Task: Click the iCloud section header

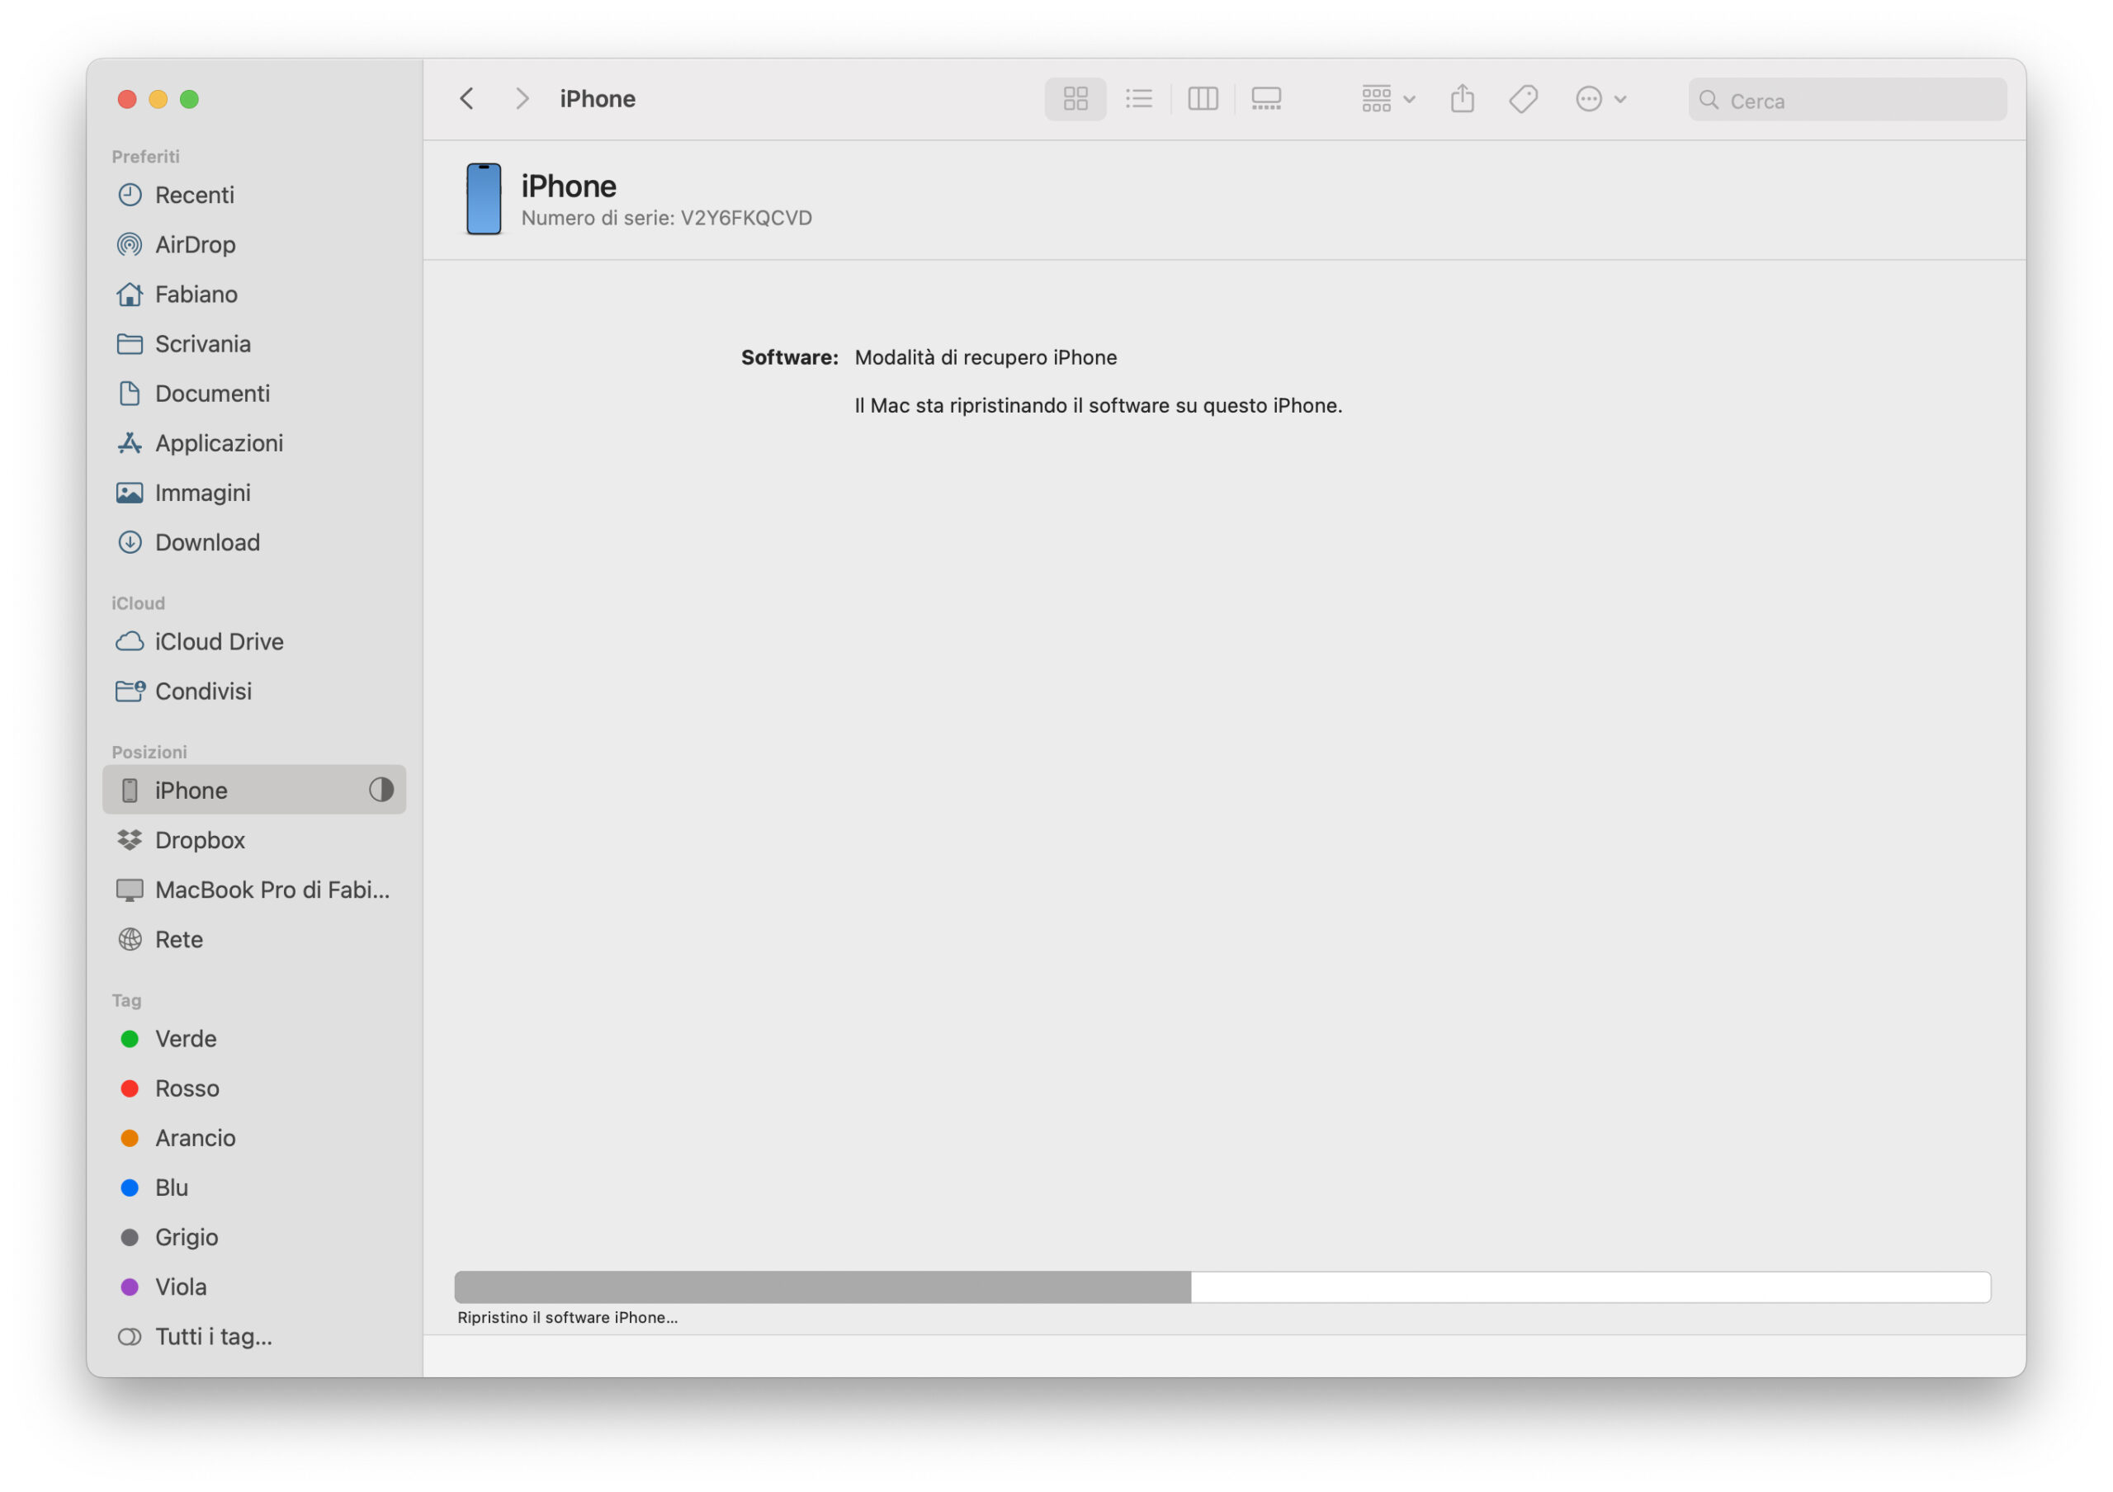Action: (x=138, y=603)
